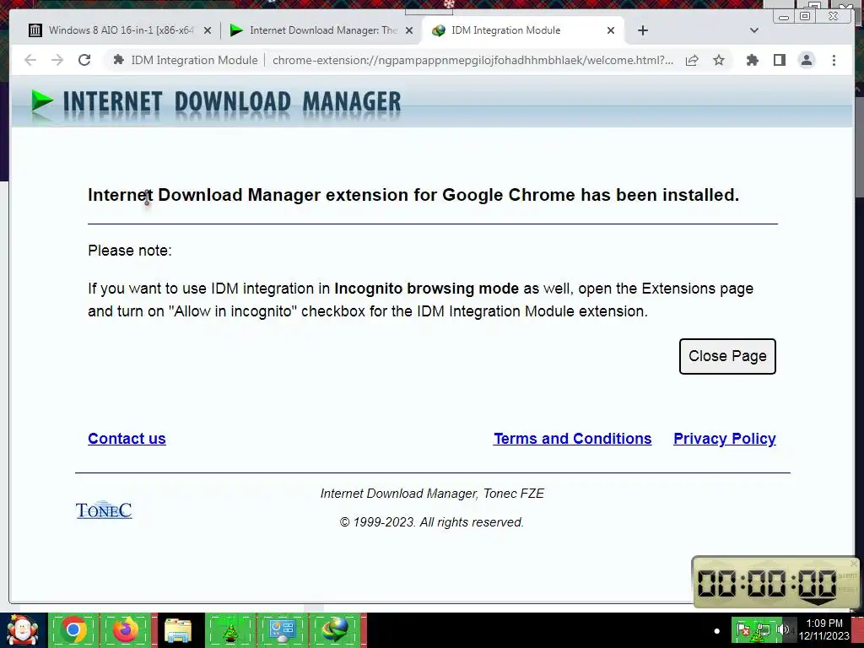Open the Control Panel taskbar icon
Screen dimensions: 864x648
click(283, 631)
